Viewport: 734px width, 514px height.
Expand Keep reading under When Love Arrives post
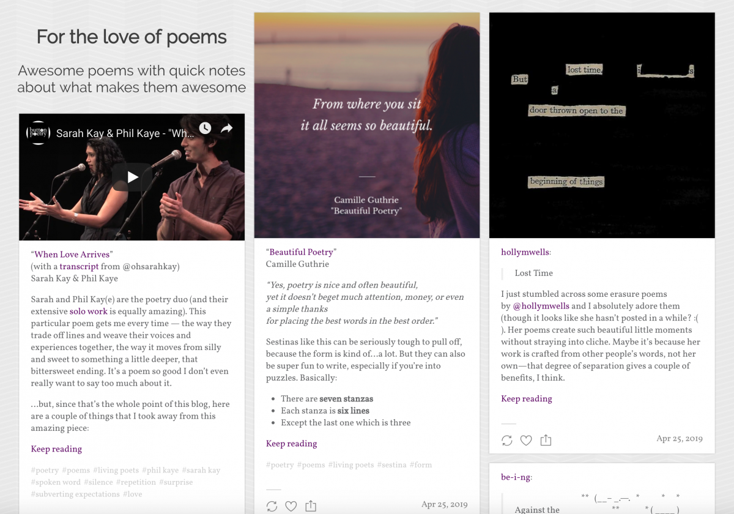(x=56, y=449)
